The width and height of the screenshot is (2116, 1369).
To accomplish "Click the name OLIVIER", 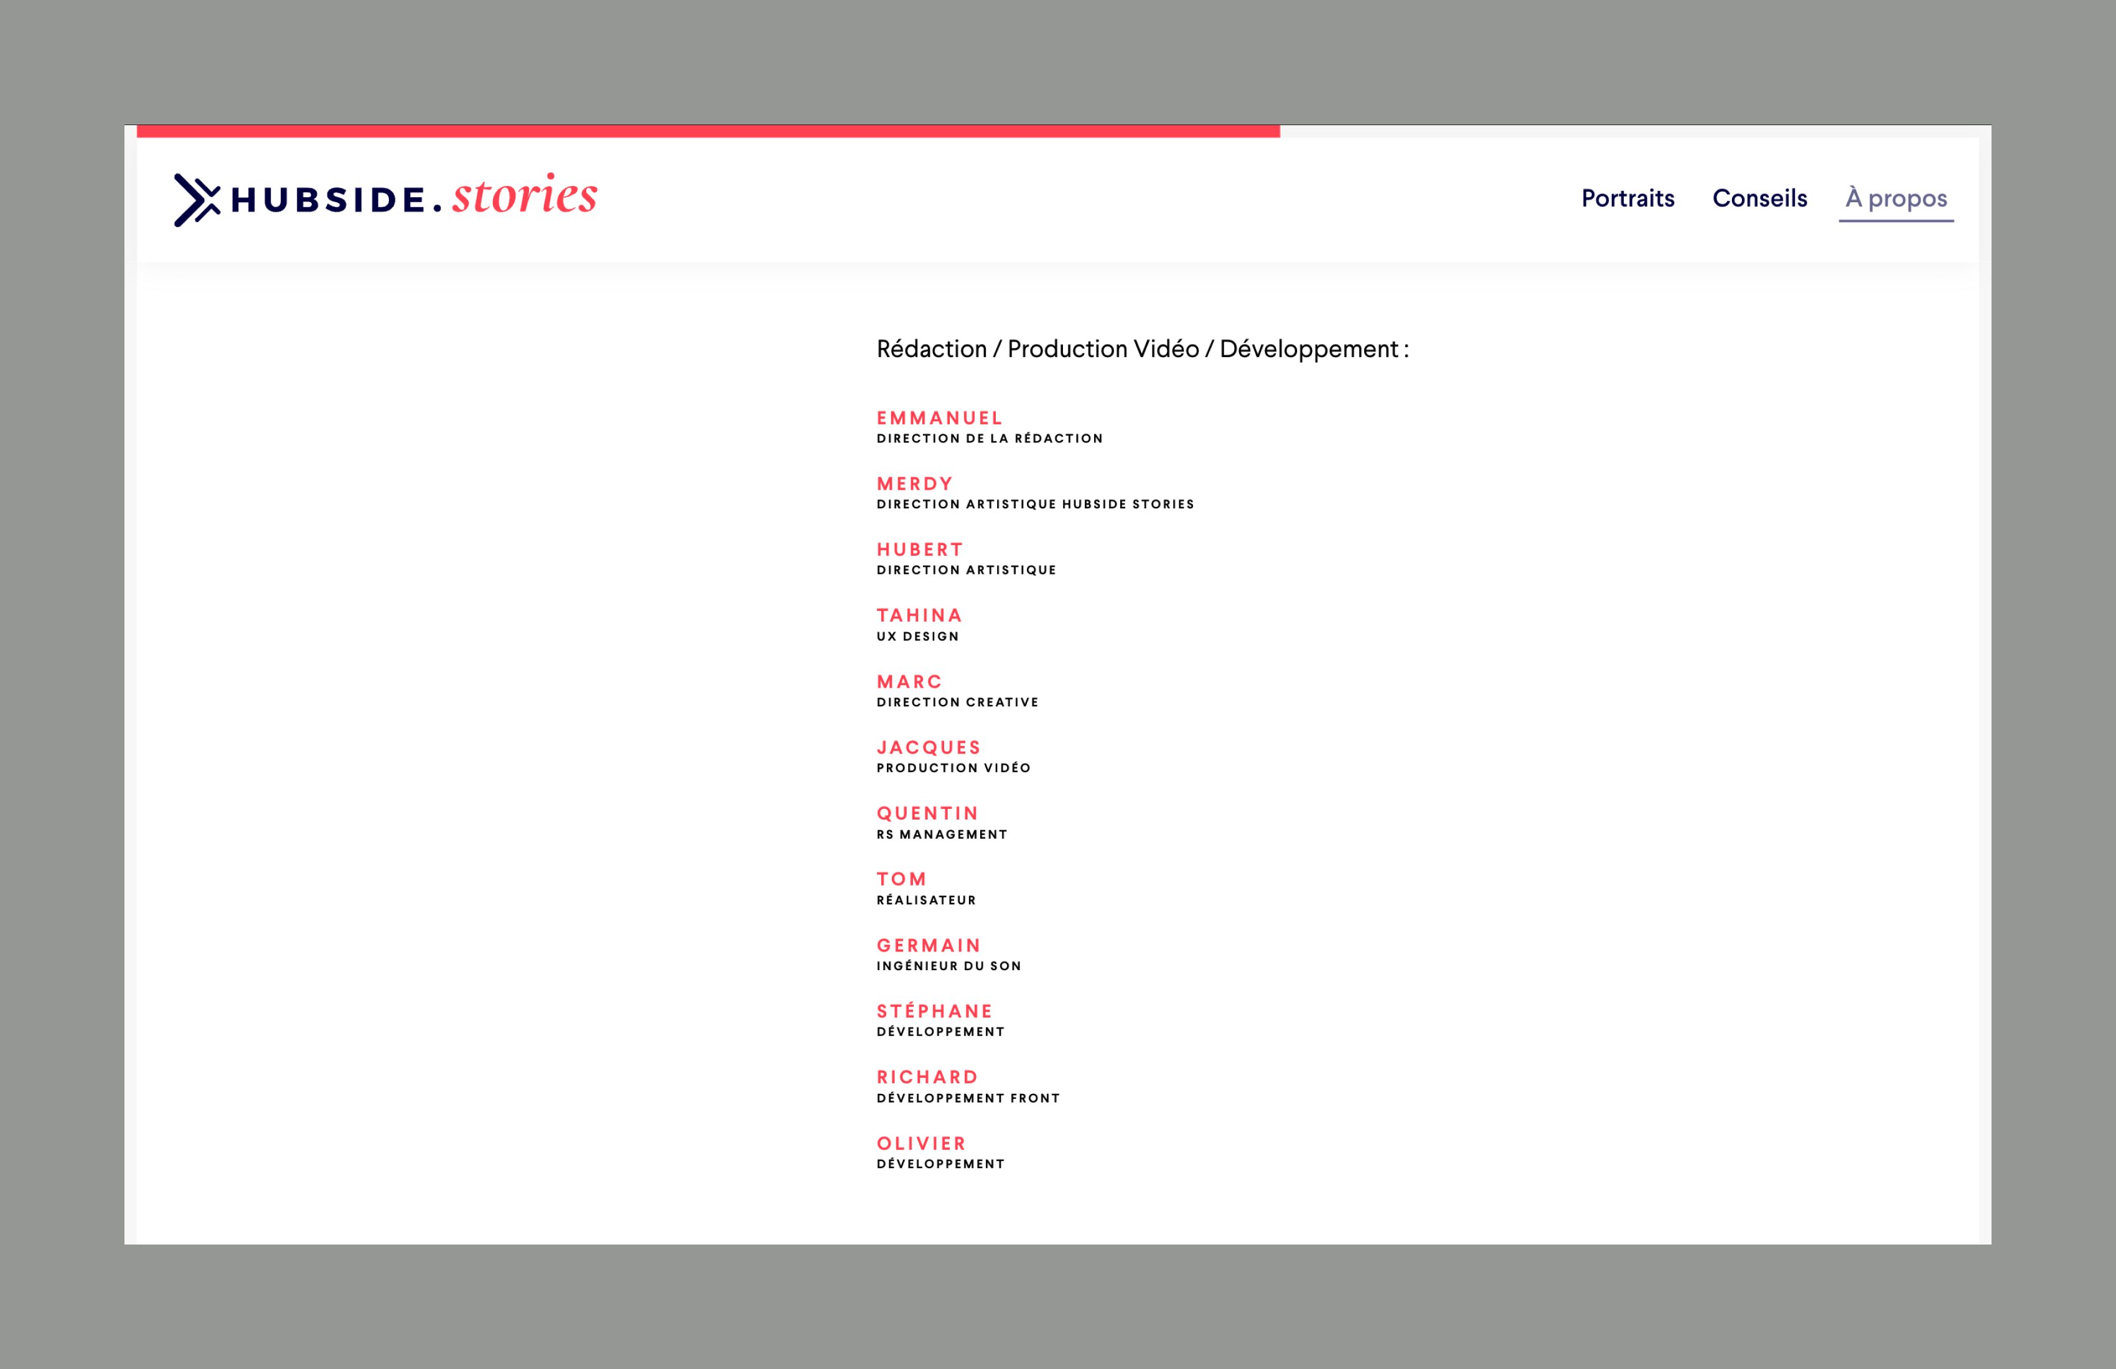I will coord(921,1144).
